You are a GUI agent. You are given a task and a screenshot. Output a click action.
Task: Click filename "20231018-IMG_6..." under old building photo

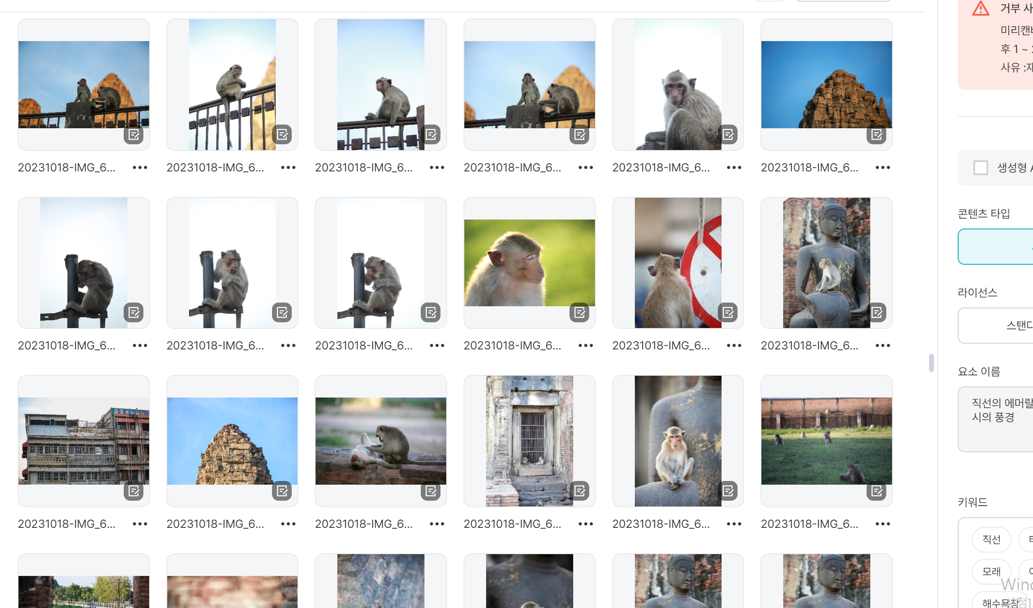67,524
